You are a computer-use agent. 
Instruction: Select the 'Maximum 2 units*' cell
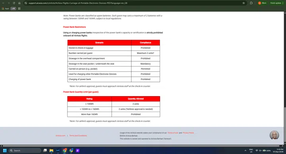(x=145, y=53)
